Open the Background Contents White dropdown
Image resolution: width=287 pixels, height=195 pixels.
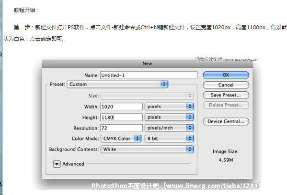(147, 149)
